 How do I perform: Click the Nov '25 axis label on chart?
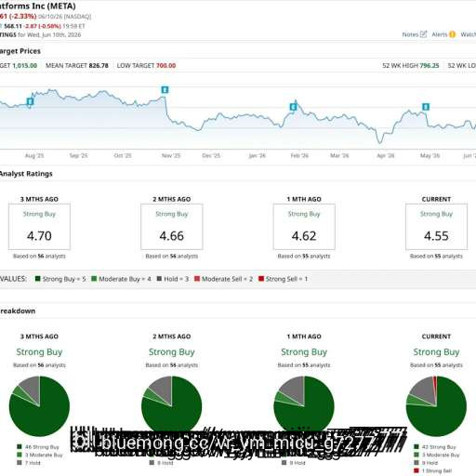pyautogui.click(x=171, y=155)
